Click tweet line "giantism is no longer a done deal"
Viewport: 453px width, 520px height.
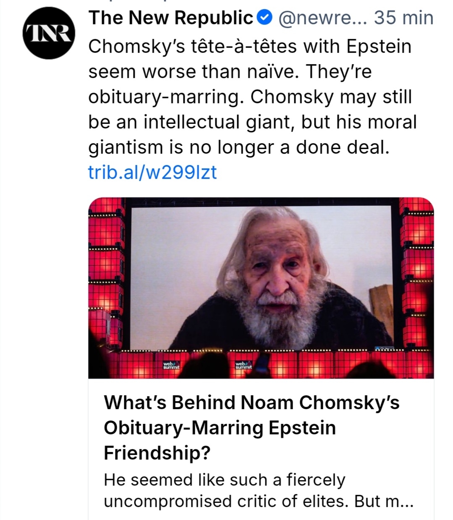[239, 147]
